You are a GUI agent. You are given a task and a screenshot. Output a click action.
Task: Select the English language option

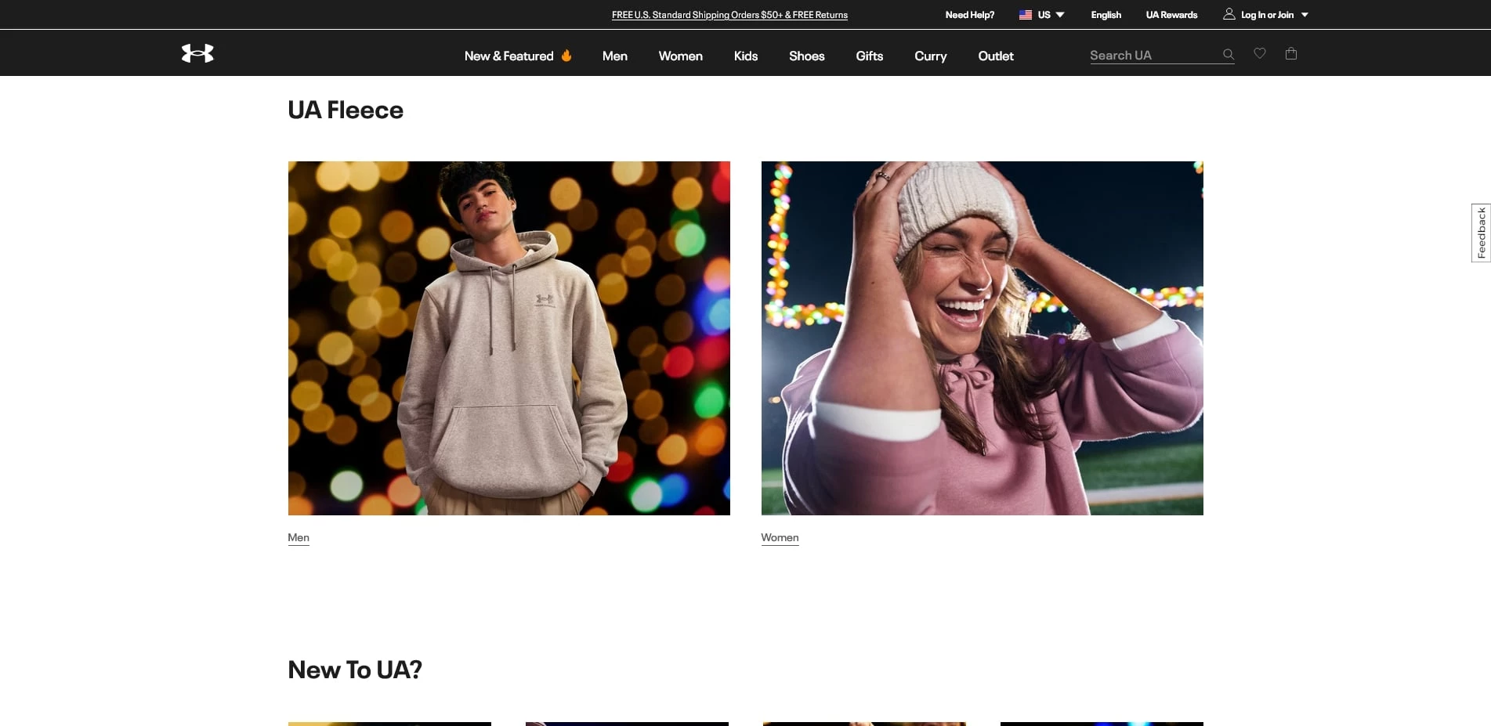click(1106, 15)
